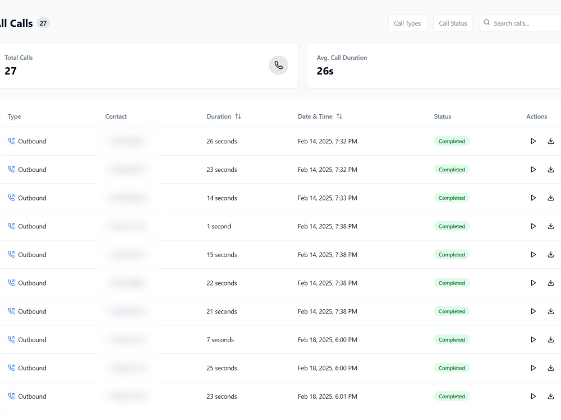Click the Type column header
This screenshot has height=420, width=561.
pyautogui.click(x=15, y=116)
